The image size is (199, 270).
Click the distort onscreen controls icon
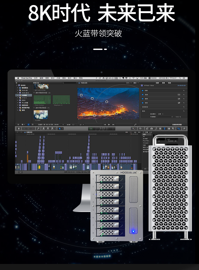pyautogui.click(x=179, y=103)
